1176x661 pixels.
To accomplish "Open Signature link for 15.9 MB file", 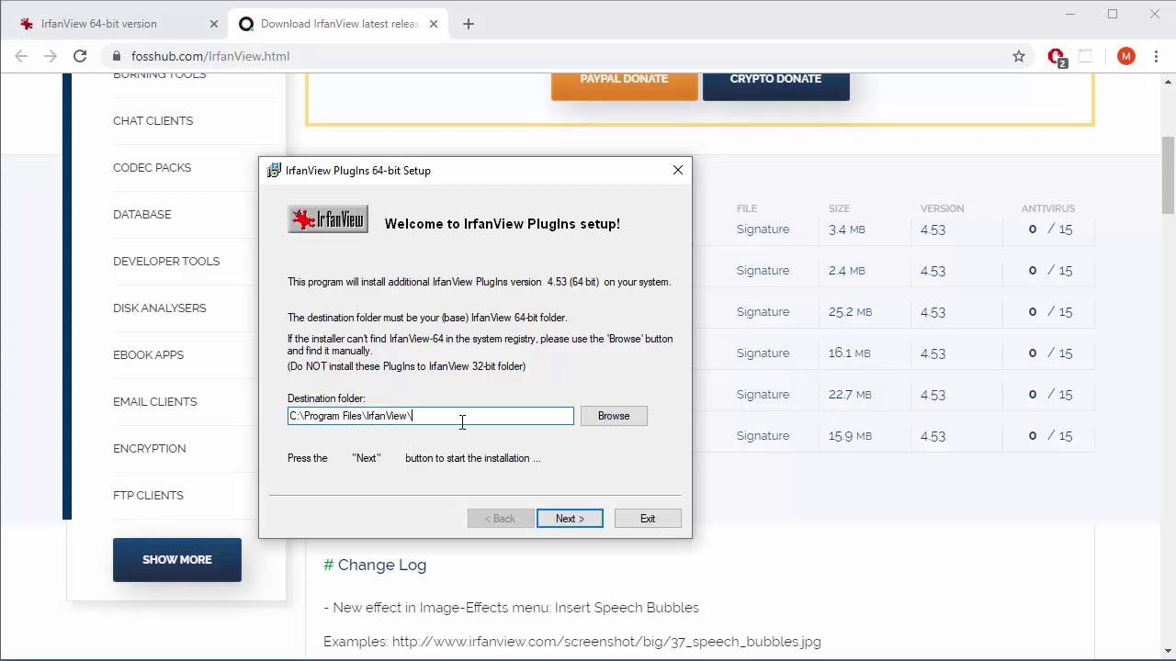I will pos(763,436).
